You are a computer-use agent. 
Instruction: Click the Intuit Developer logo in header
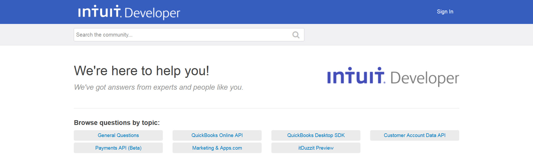[x=129, y=12]
